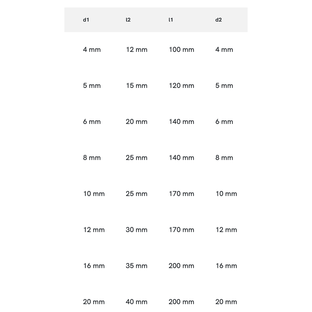The image size is (312, 312).
Task: Click the 16 mm cell under d2
Action: [226, 266]
